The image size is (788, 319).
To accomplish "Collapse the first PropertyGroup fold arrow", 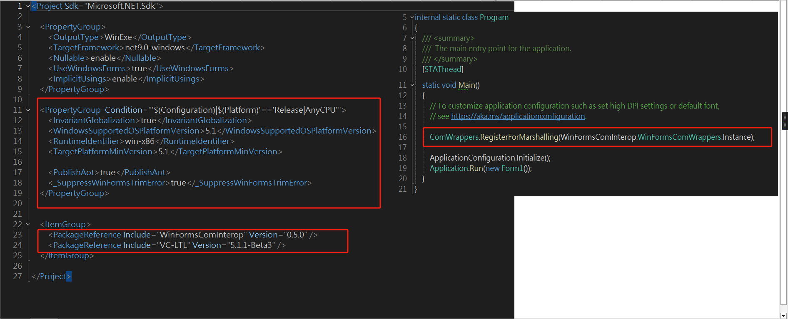I will [28, 27].
